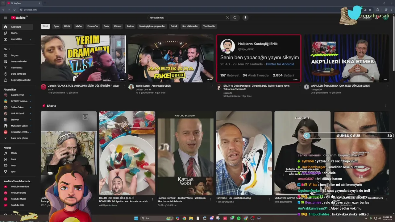Click the YouTube logo
Screen dimensions: 395x222
(x=19, y=18)
